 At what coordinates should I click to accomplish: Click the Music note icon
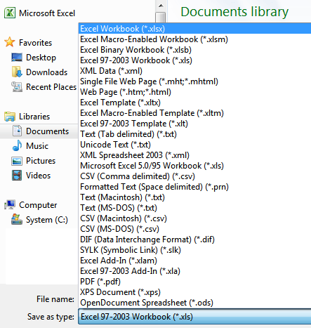(x=17, y=145)
